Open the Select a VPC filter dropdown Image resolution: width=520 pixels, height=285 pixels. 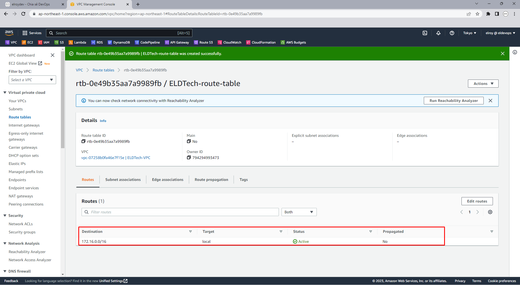(32, 80)
